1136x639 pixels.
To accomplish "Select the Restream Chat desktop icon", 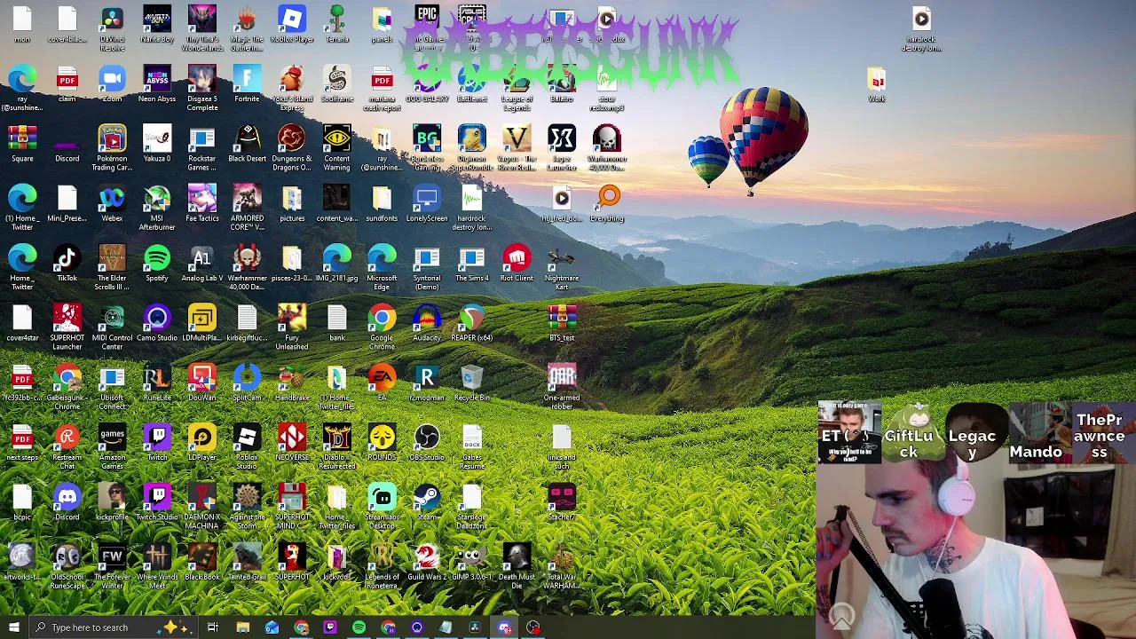I will coord(67,447).
